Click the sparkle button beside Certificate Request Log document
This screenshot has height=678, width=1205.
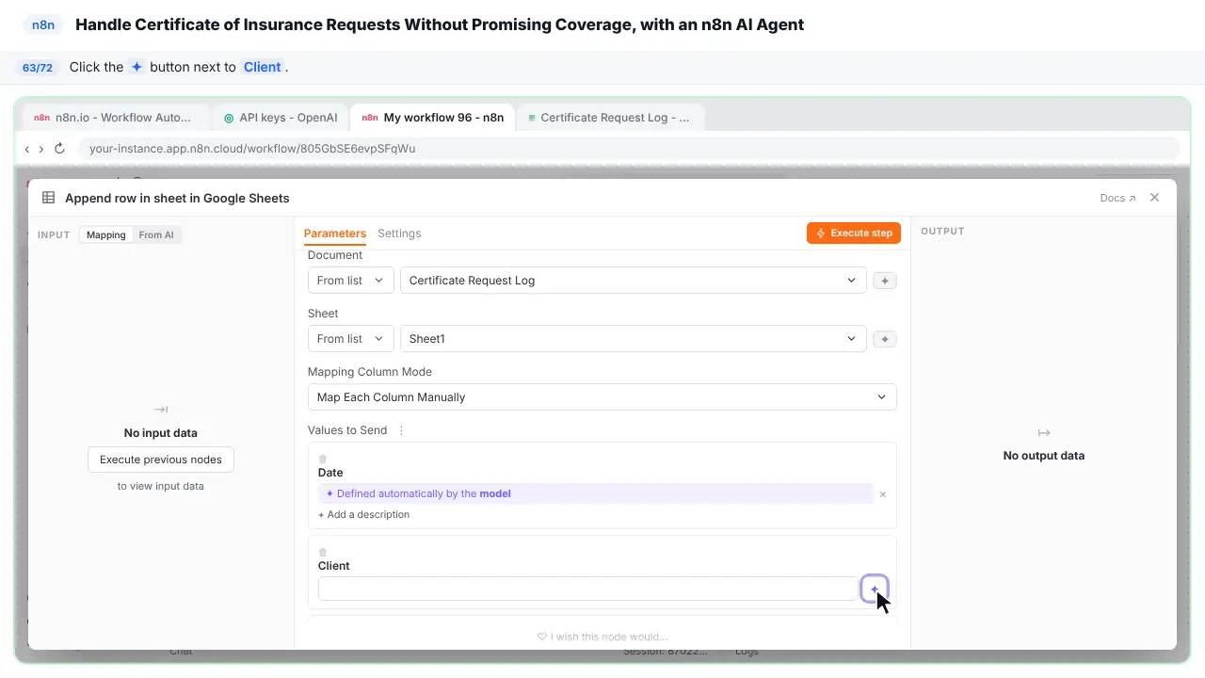(885, 281)
